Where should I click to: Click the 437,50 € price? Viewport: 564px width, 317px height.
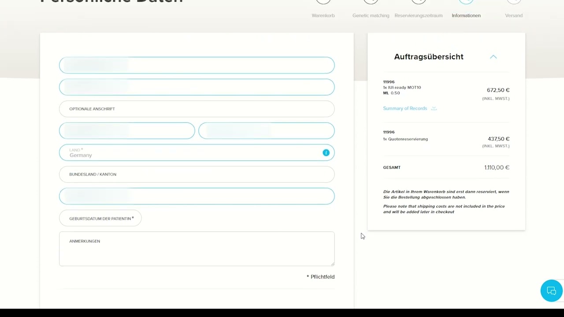[x=498, y=139]
